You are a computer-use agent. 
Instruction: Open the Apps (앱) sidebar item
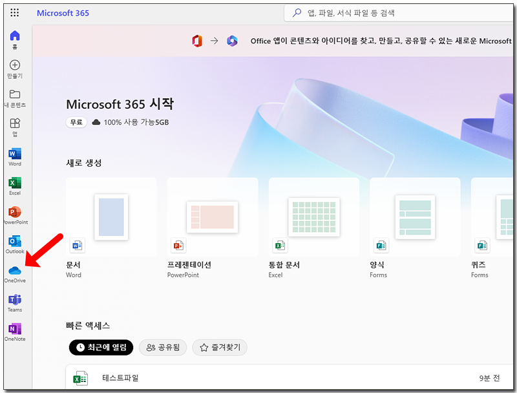click(15, 127)
